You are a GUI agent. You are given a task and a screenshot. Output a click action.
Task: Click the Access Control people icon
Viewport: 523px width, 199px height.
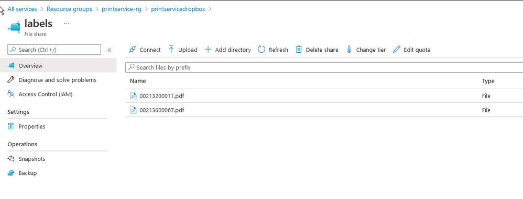11,94
